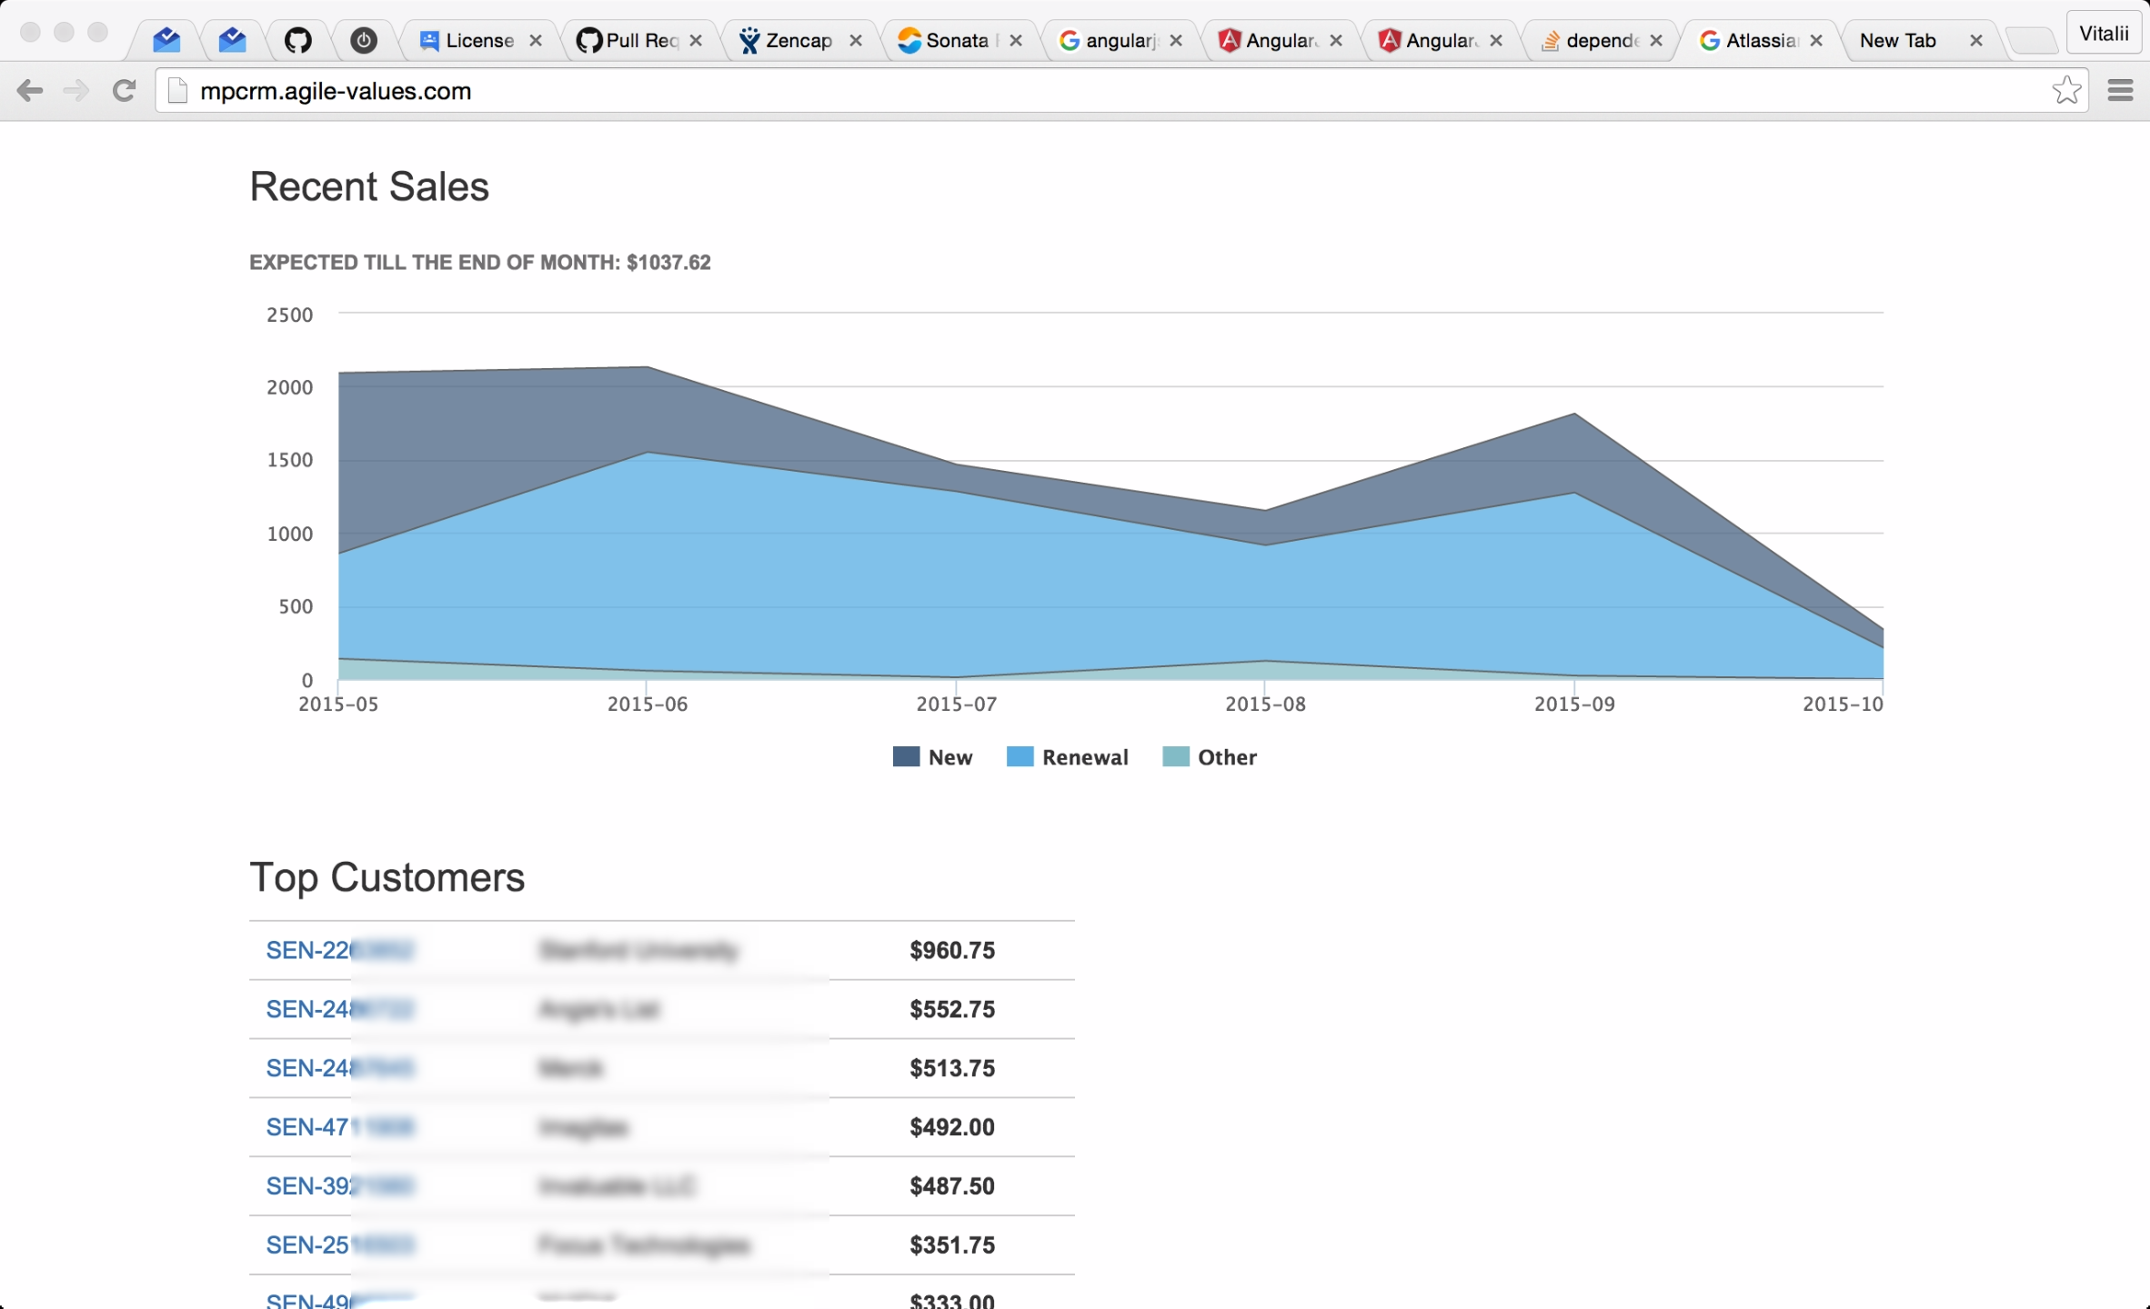This screenshot has height=1309, width=2150.
Task: Bookmark page with star icon
Action: (x=2065, y=91)
